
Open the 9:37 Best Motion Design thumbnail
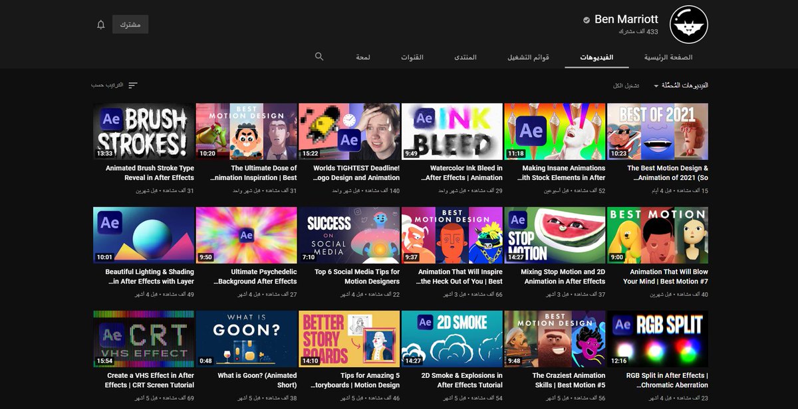452,235
